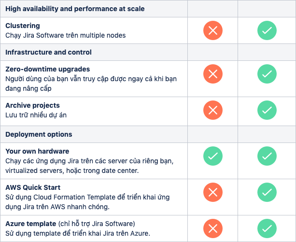Click first green check for Your own hardware
This screenshot has height=242, width=296.
click(x=213, y=156)
